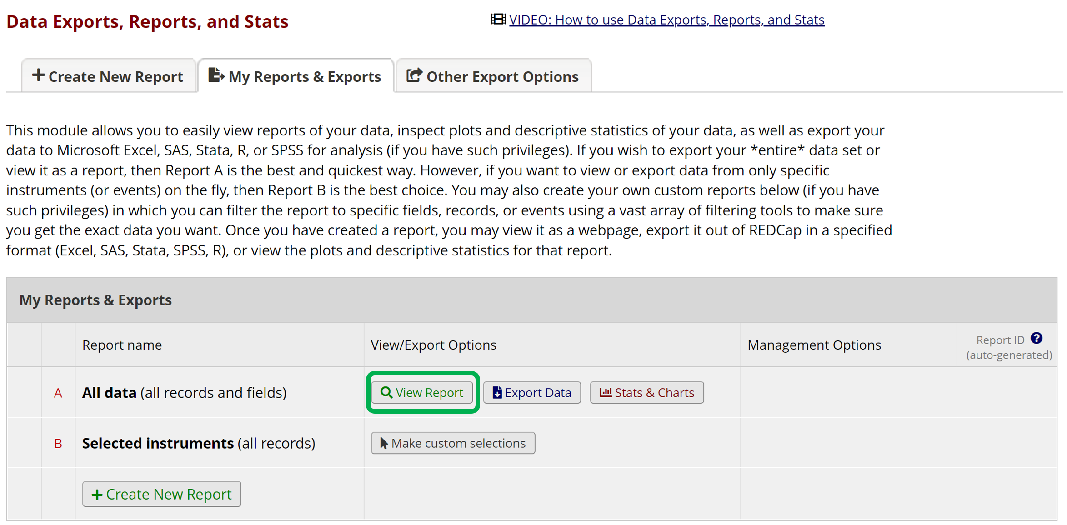Click the magnifier icon on View Report
The height and width of the screenshot is (525, 1067).
pyautogui.click(x=386, y=392)
